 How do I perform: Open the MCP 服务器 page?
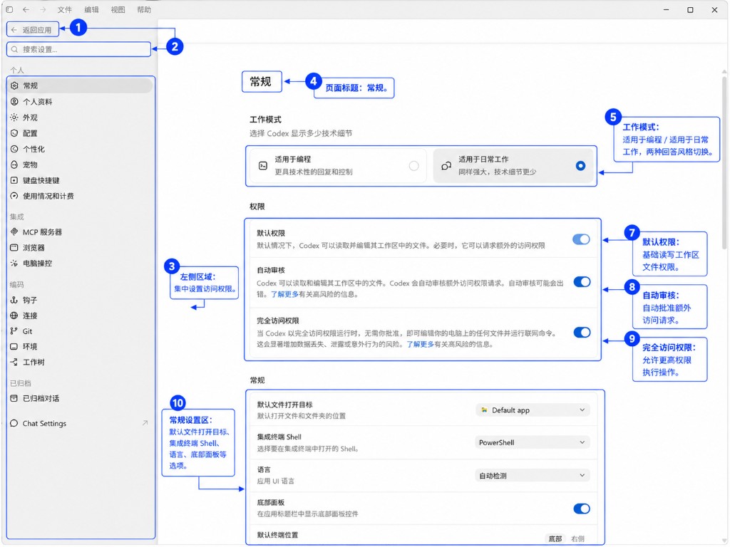pyautogui.click(x=80, y=231)
